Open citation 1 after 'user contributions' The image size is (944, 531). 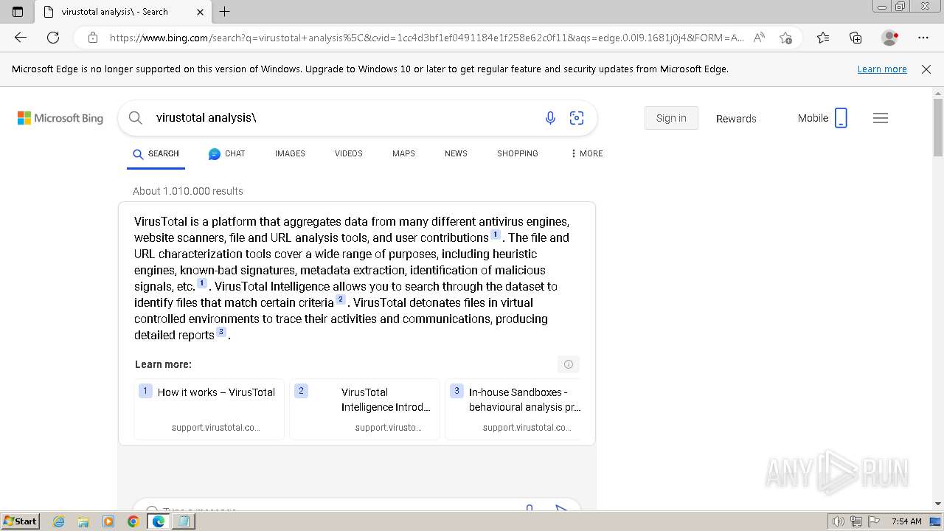click(496, 235)
